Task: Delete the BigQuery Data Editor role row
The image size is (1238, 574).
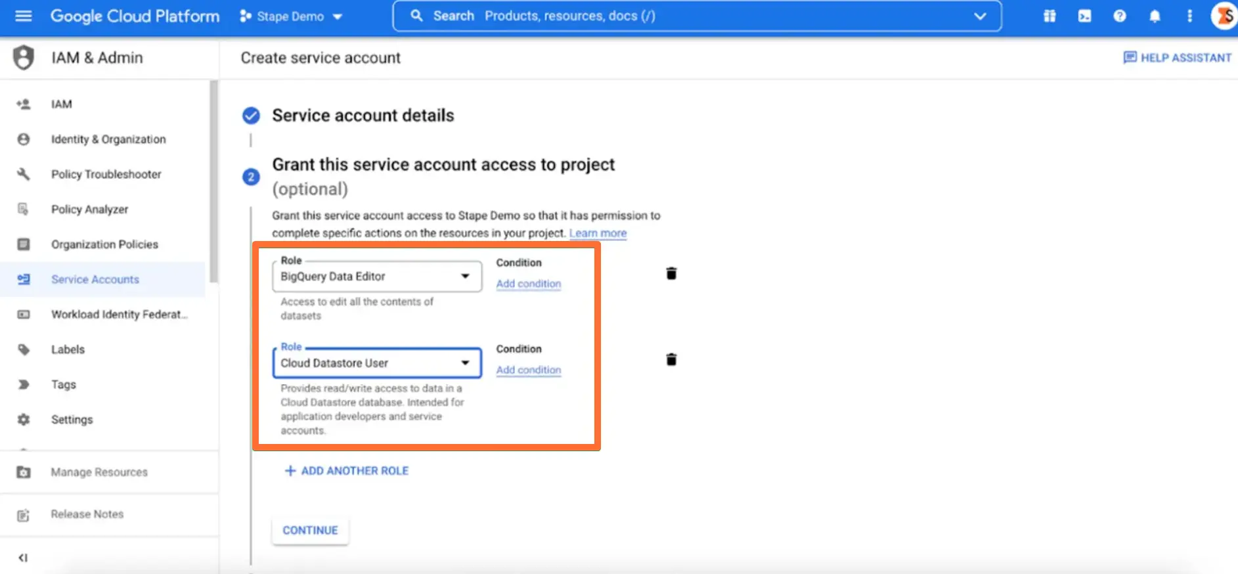Action: point(671,273)
